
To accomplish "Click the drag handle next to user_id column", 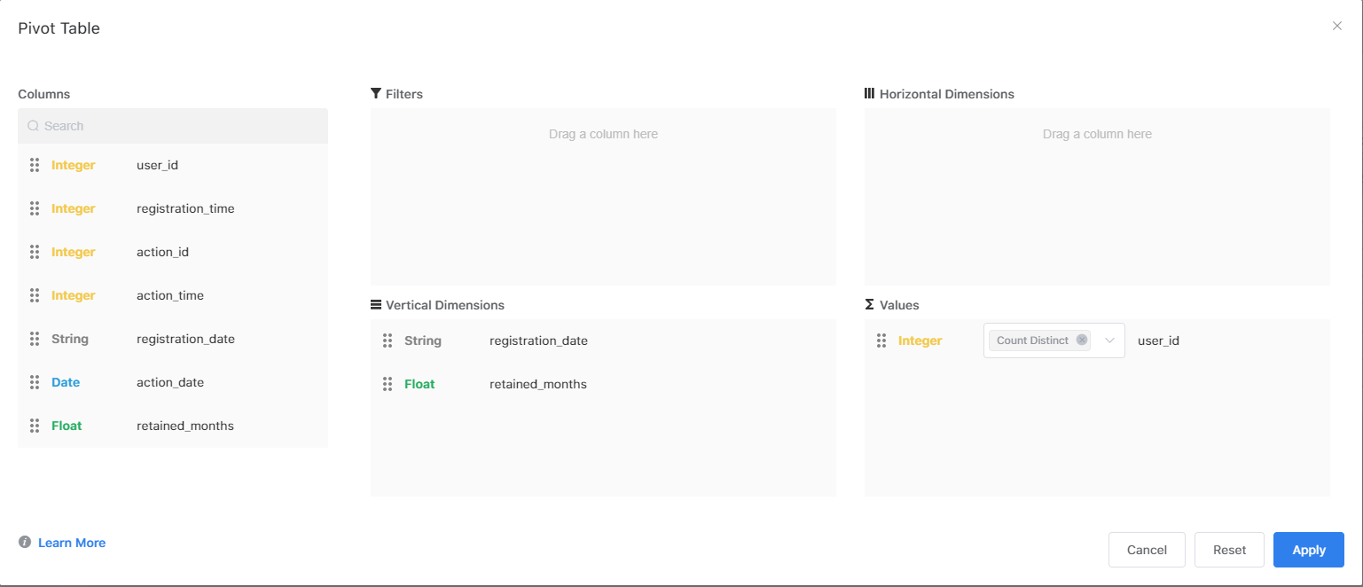I will pos(34,165).
